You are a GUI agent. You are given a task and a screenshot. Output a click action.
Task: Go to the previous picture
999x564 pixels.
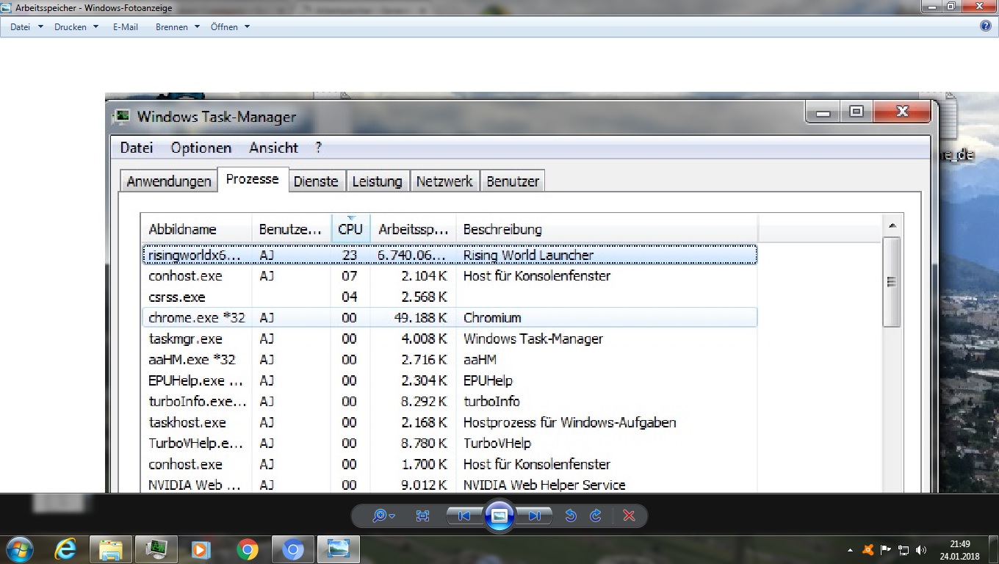[x=464, y=516]
